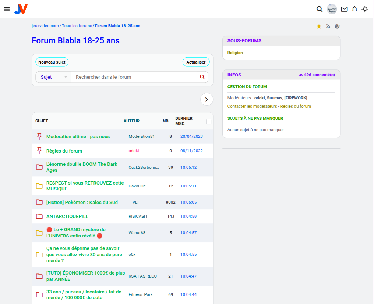Tick the select-all checkbox in table header
Image resolution: width=374 pixels, height=304 pixels.
point(209,122)
